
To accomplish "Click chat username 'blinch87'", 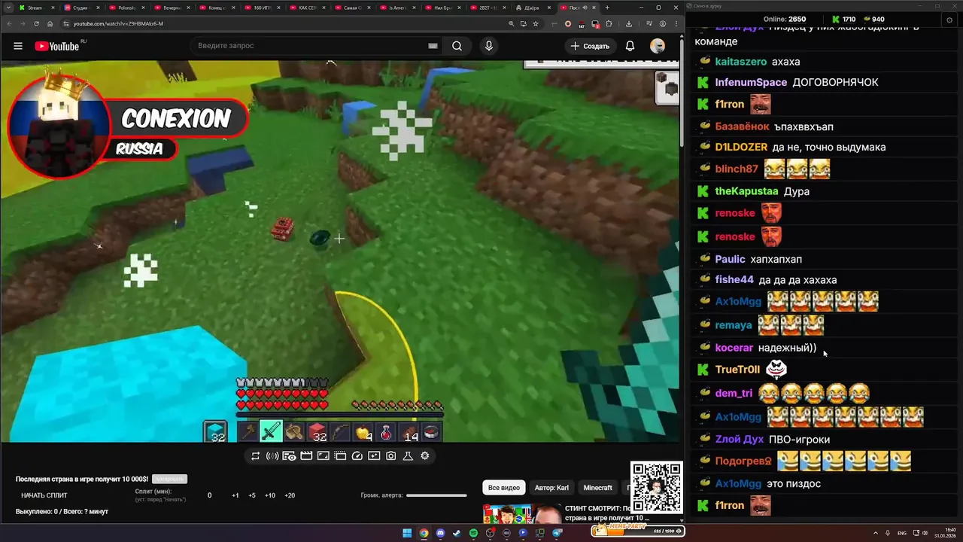I will (x=737, y=169).
